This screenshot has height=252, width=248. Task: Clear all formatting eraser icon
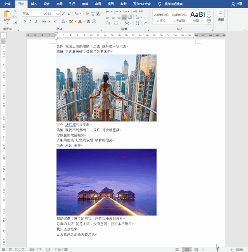87,14
